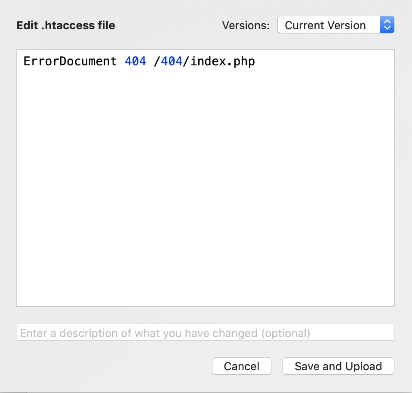
Task: Click the word ErrorDocument in the editor
Action: pyautogui.click(x=70, y=61)
